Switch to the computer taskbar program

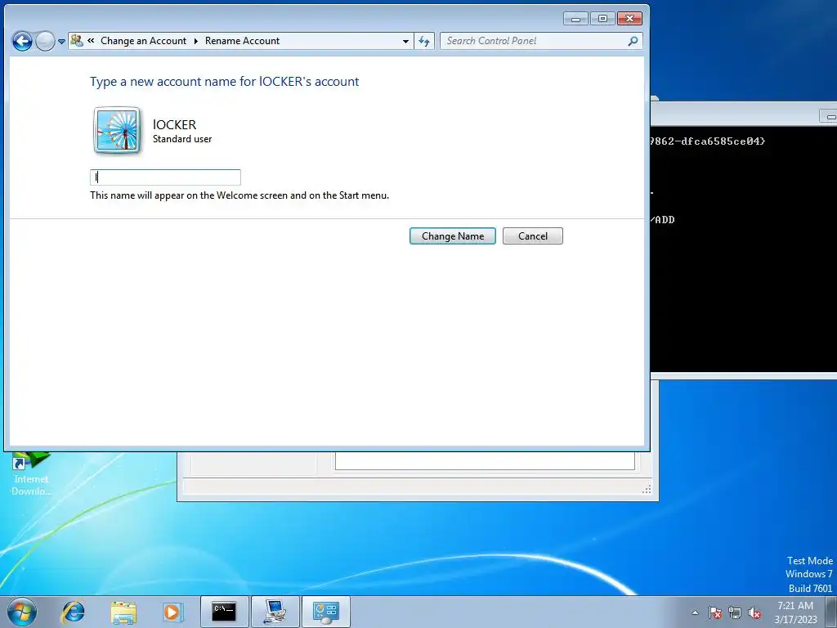(275, 612)
